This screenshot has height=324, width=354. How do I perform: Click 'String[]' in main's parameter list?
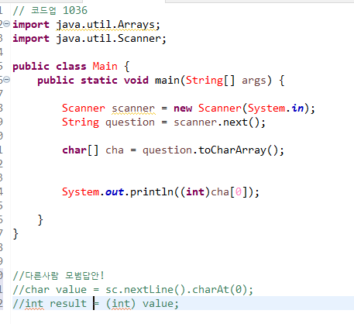210,81
